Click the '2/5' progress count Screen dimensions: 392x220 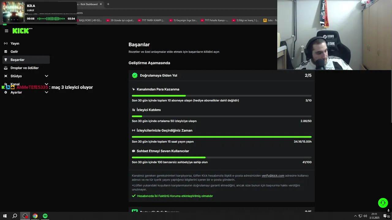tap(308, 75)
